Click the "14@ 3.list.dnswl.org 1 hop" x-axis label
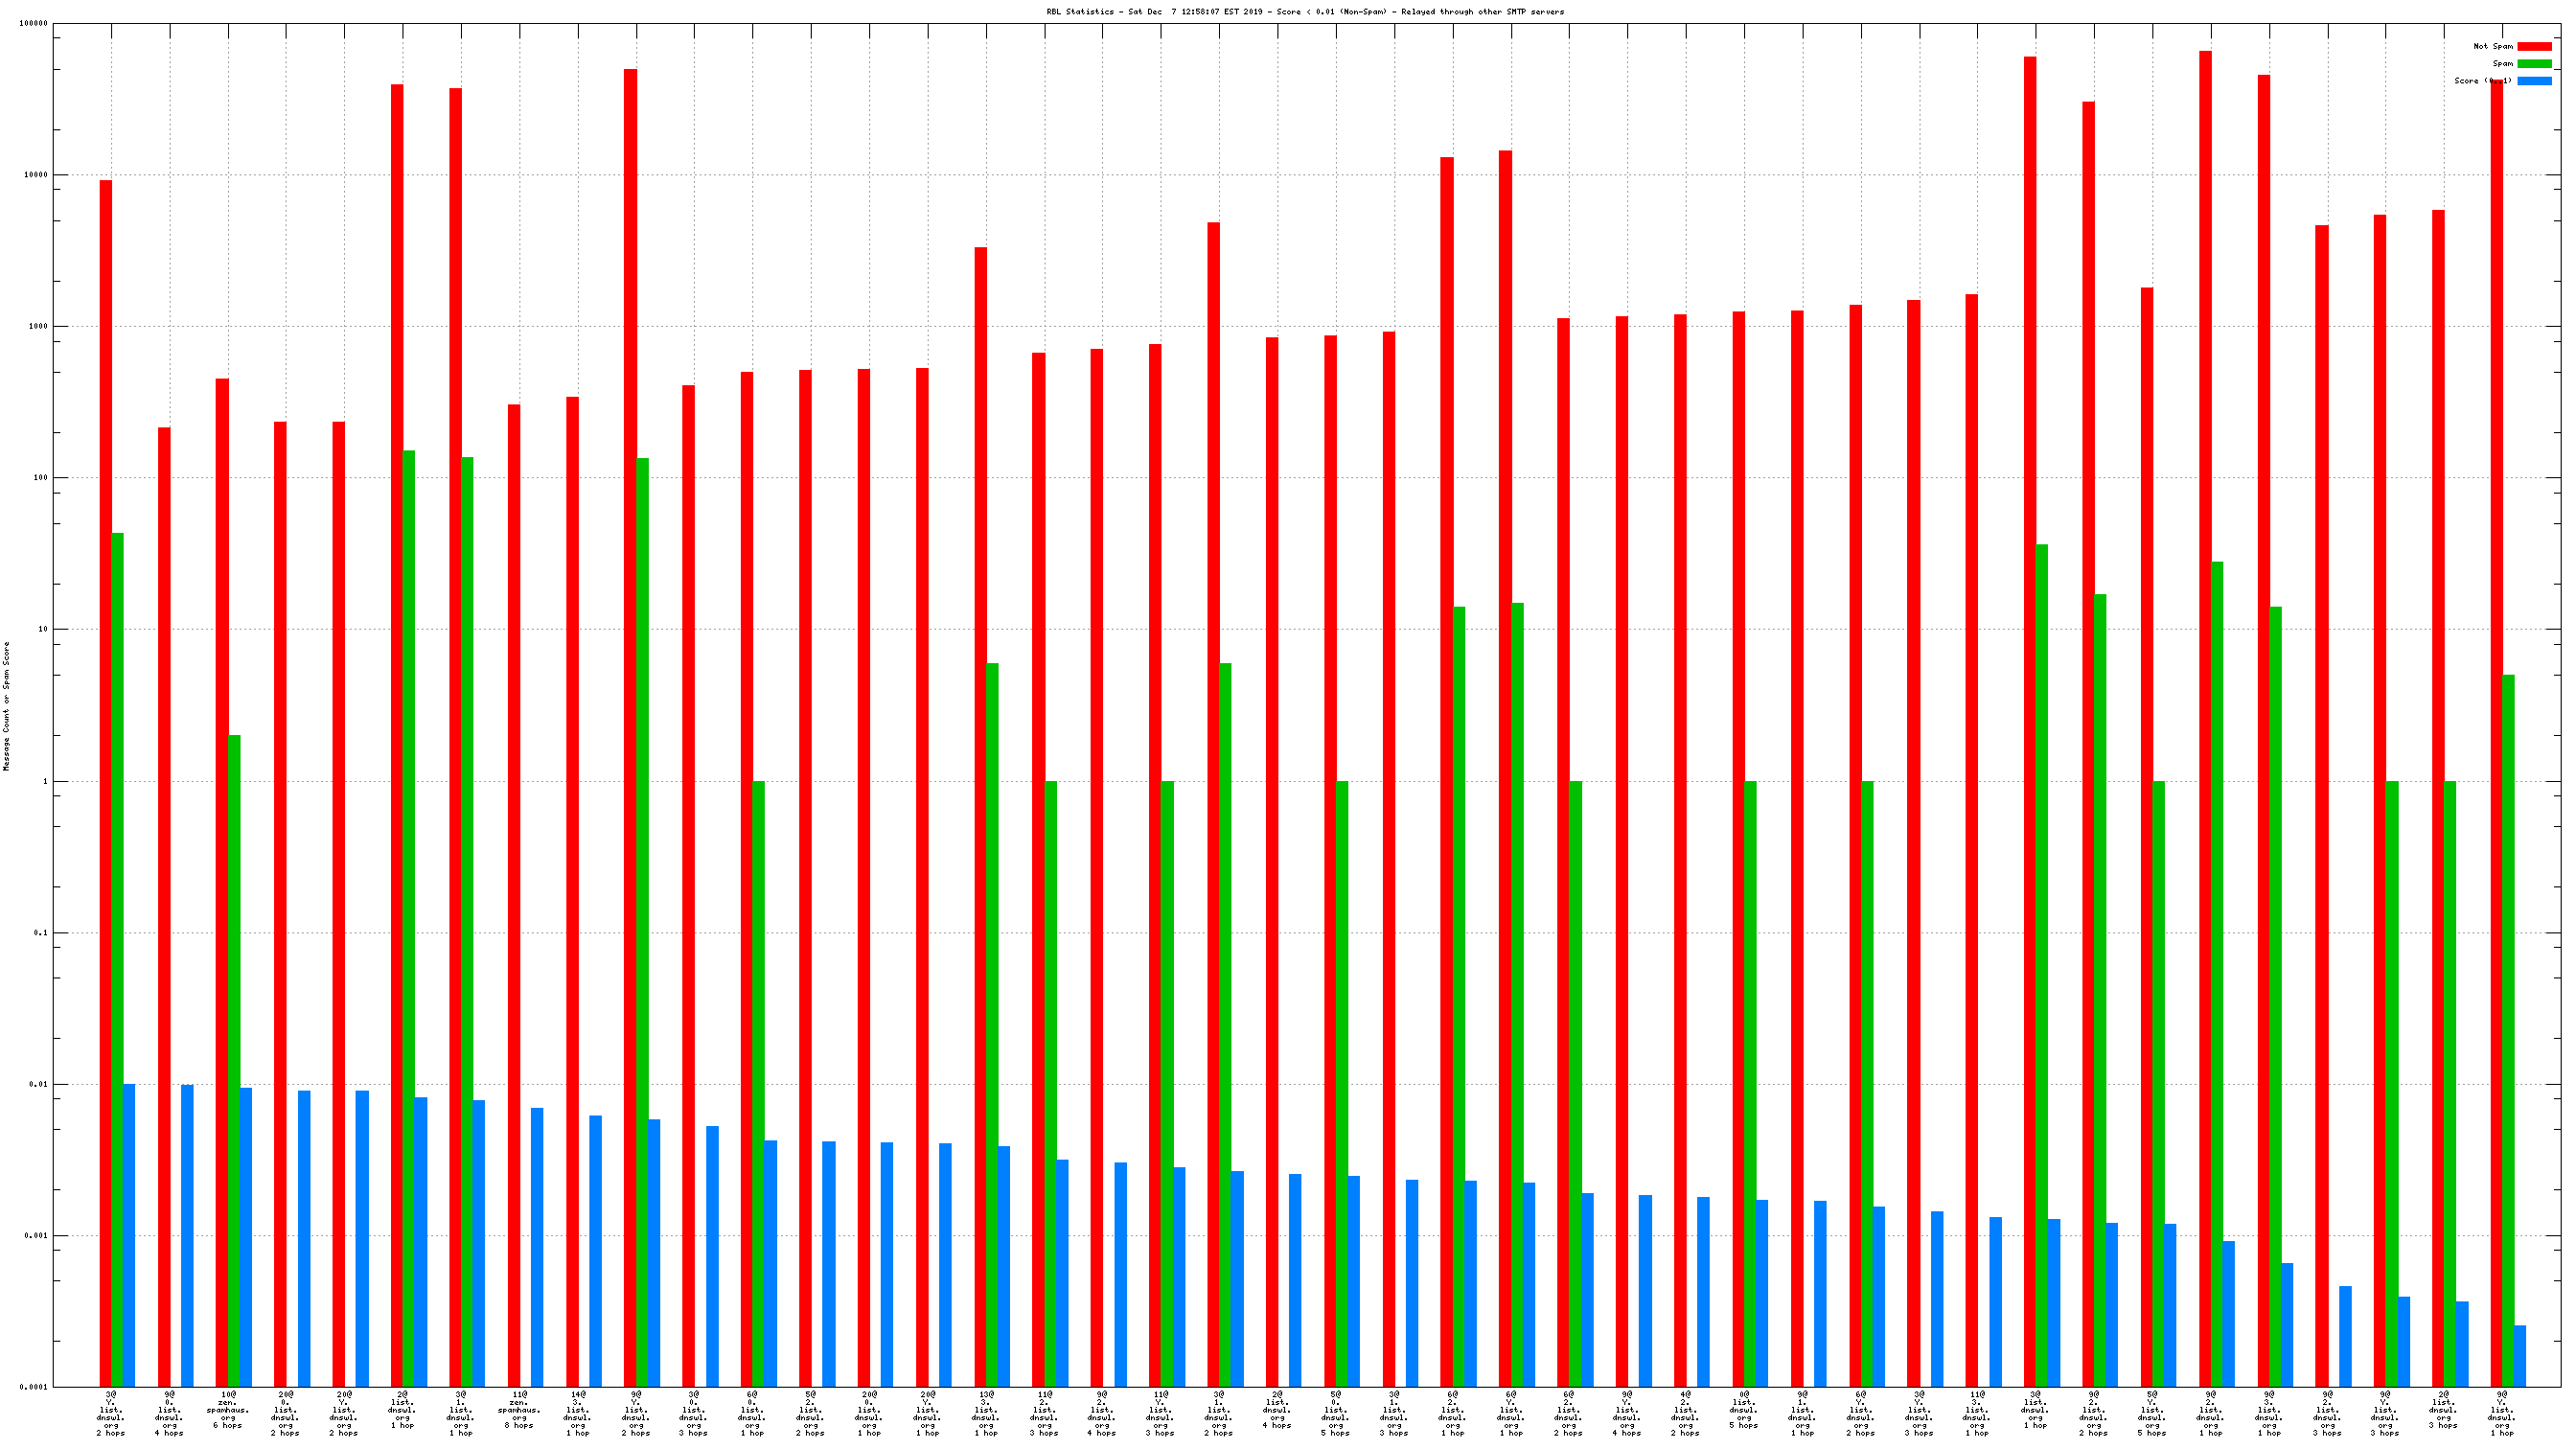 pyautogui.click(x=578, y=1414)
